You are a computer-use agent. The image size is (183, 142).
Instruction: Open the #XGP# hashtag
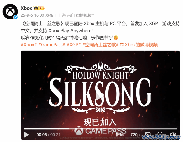(x=74, y=45)
